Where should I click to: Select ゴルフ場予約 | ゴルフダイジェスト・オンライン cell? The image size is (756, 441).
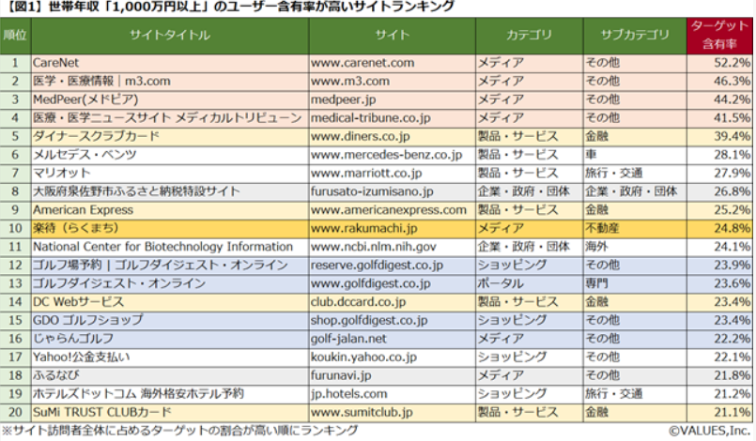(x=170, y=266)
